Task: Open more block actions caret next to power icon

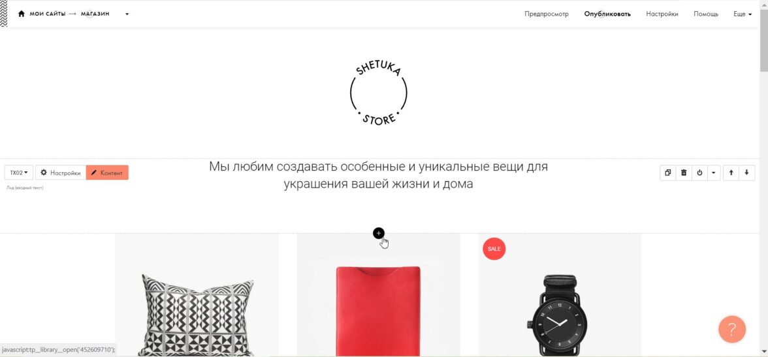Action: coord(713,173)
